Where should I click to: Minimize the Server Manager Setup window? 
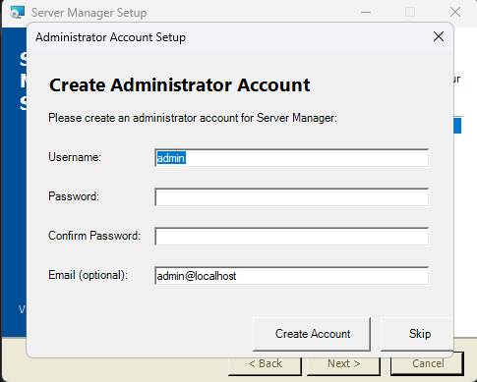point(366,13)
